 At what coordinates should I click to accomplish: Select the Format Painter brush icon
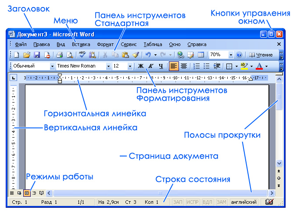(x=136, y=55)
